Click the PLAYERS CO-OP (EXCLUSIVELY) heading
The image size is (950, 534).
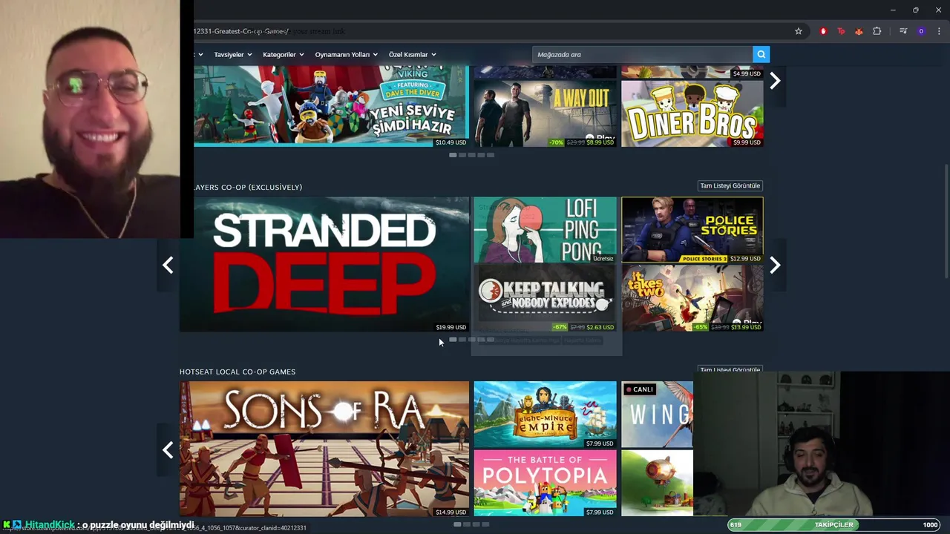247,187
